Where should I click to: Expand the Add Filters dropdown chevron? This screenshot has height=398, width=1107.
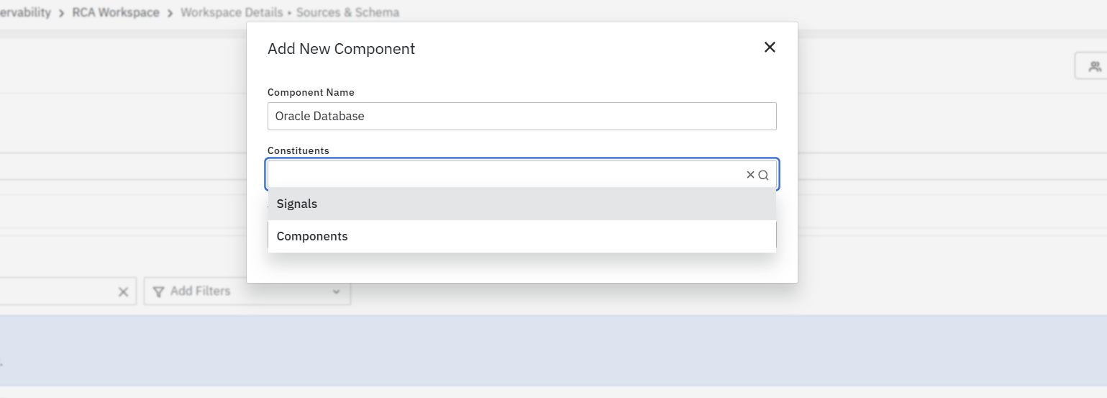point(336,291)
